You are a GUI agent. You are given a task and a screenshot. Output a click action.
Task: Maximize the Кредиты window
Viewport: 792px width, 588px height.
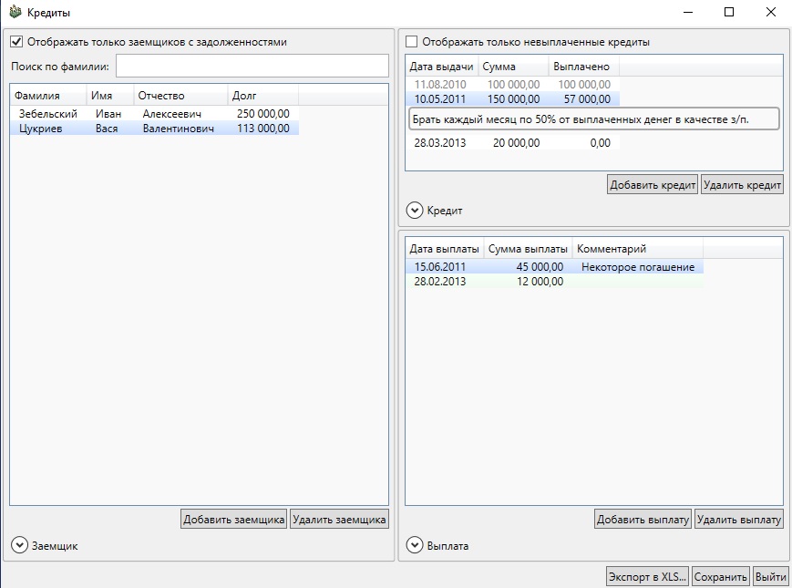[729, 12]
